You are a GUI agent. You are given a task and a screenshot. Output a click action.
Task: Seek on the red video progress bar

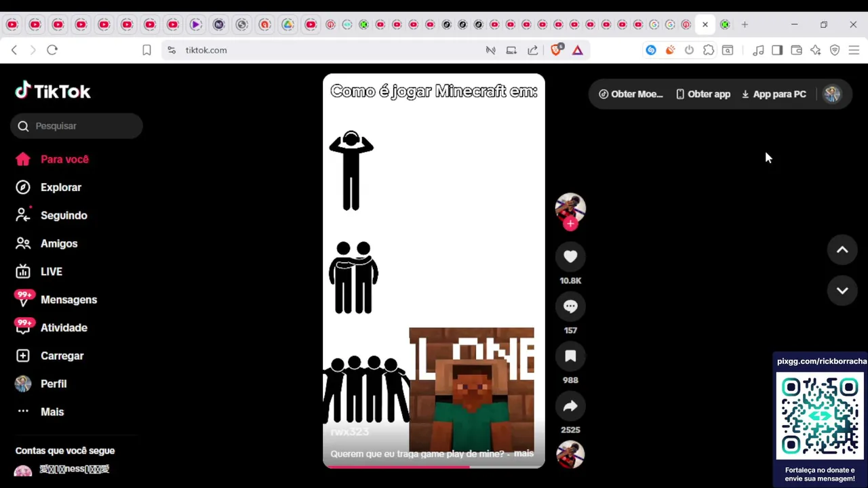(x=434, y=466)
